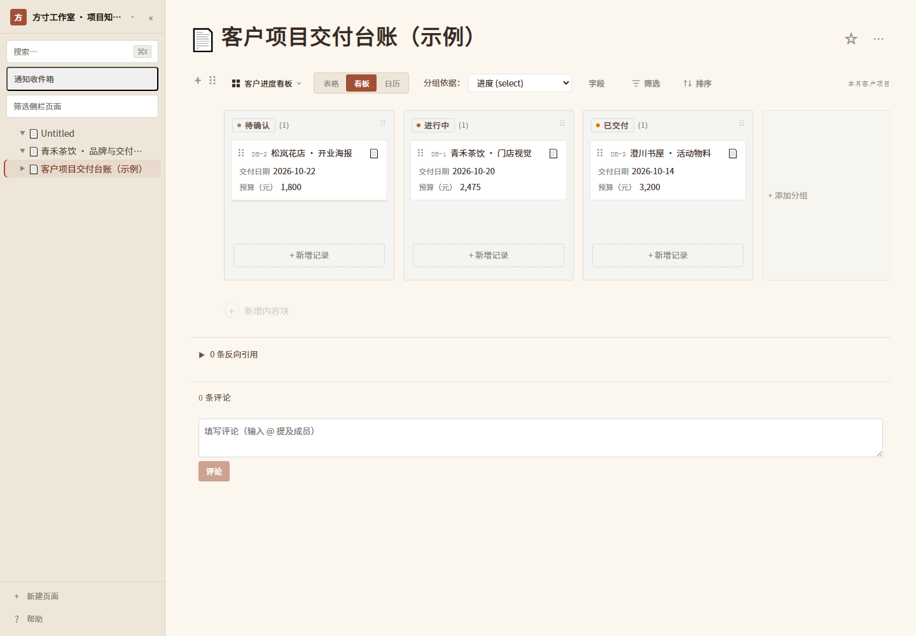
Task: Open the 松岚花店 · 开业海报 card title
Action: tap(312, 153)
